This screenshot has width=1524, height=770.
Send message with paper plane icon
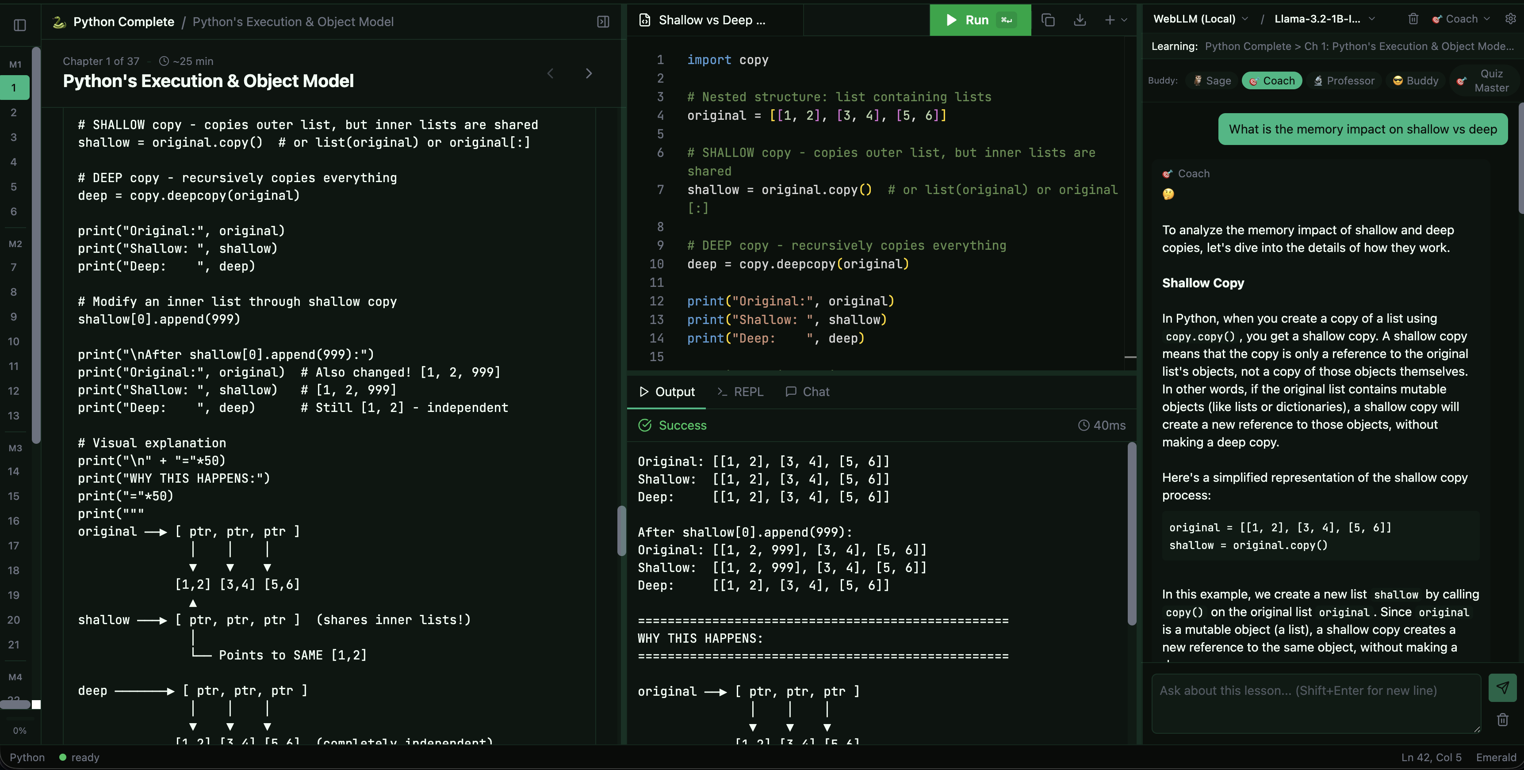click(x=1502, y=688)
